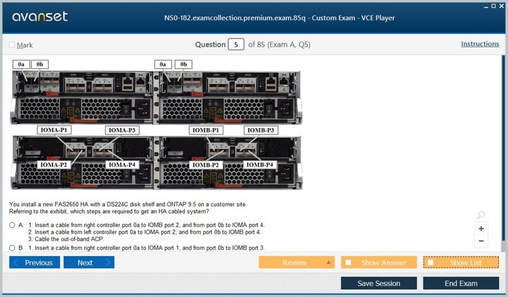The width and height of the screenshot is (508, 297).
Task: Click the IOMB-P4 label in exhibit
Action: coord(260,165)
